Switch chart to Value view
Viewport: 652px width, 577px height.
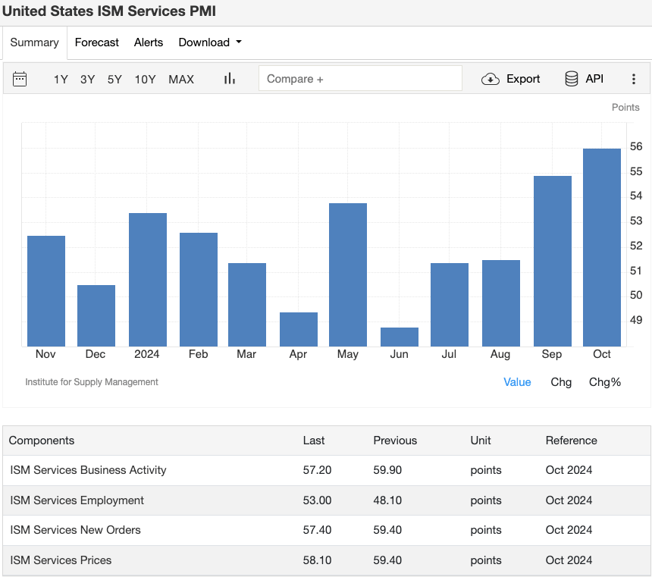point(517,382)
